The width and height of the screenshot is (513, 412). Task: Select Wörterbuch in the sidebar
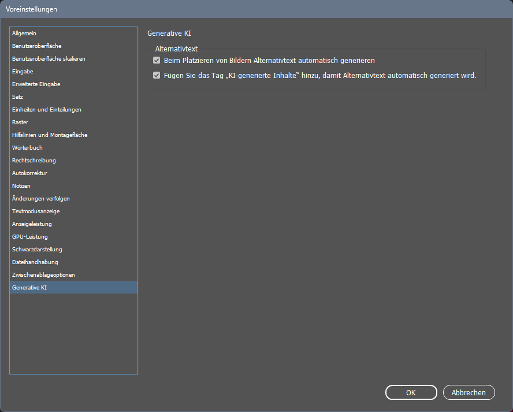27,148
